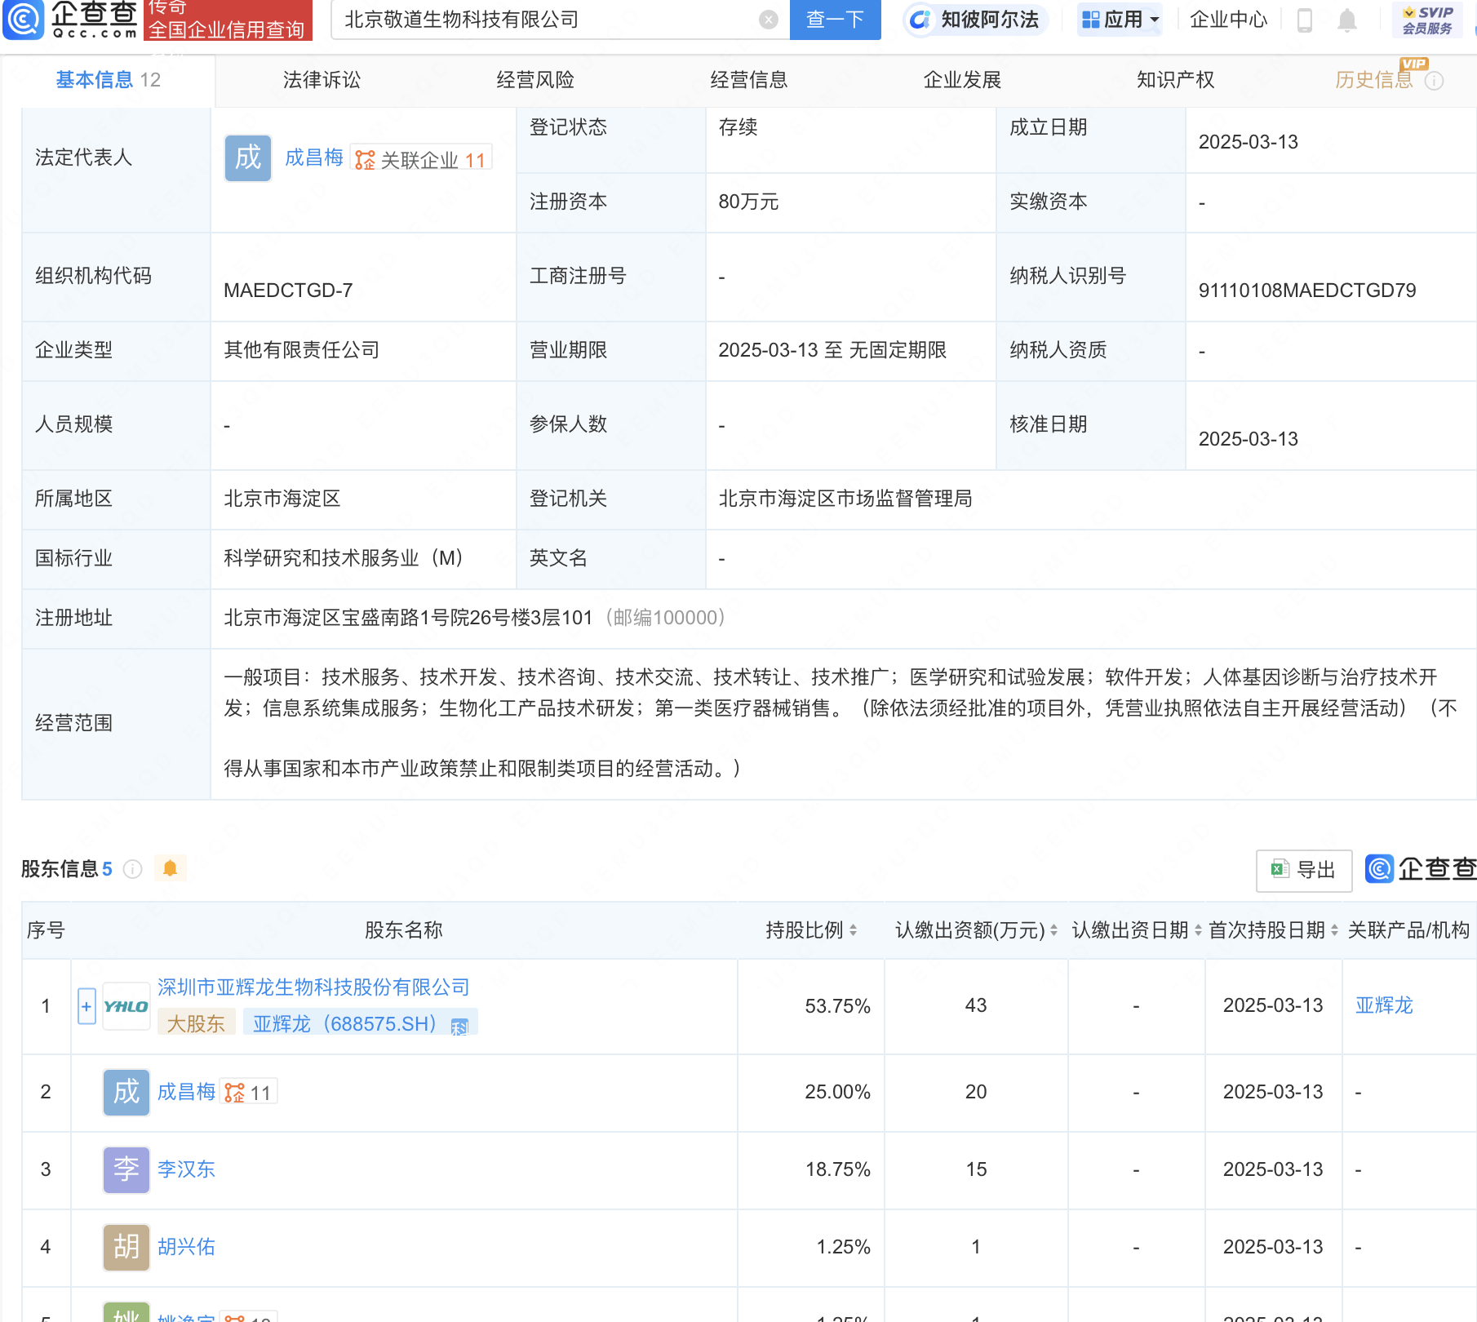Open 企业中心 link
1477x1322 pixels.
tap(1228, 20)
